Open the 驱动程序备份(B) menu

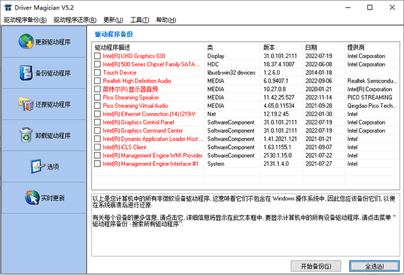pyautogui.click(x=25, y=20)
